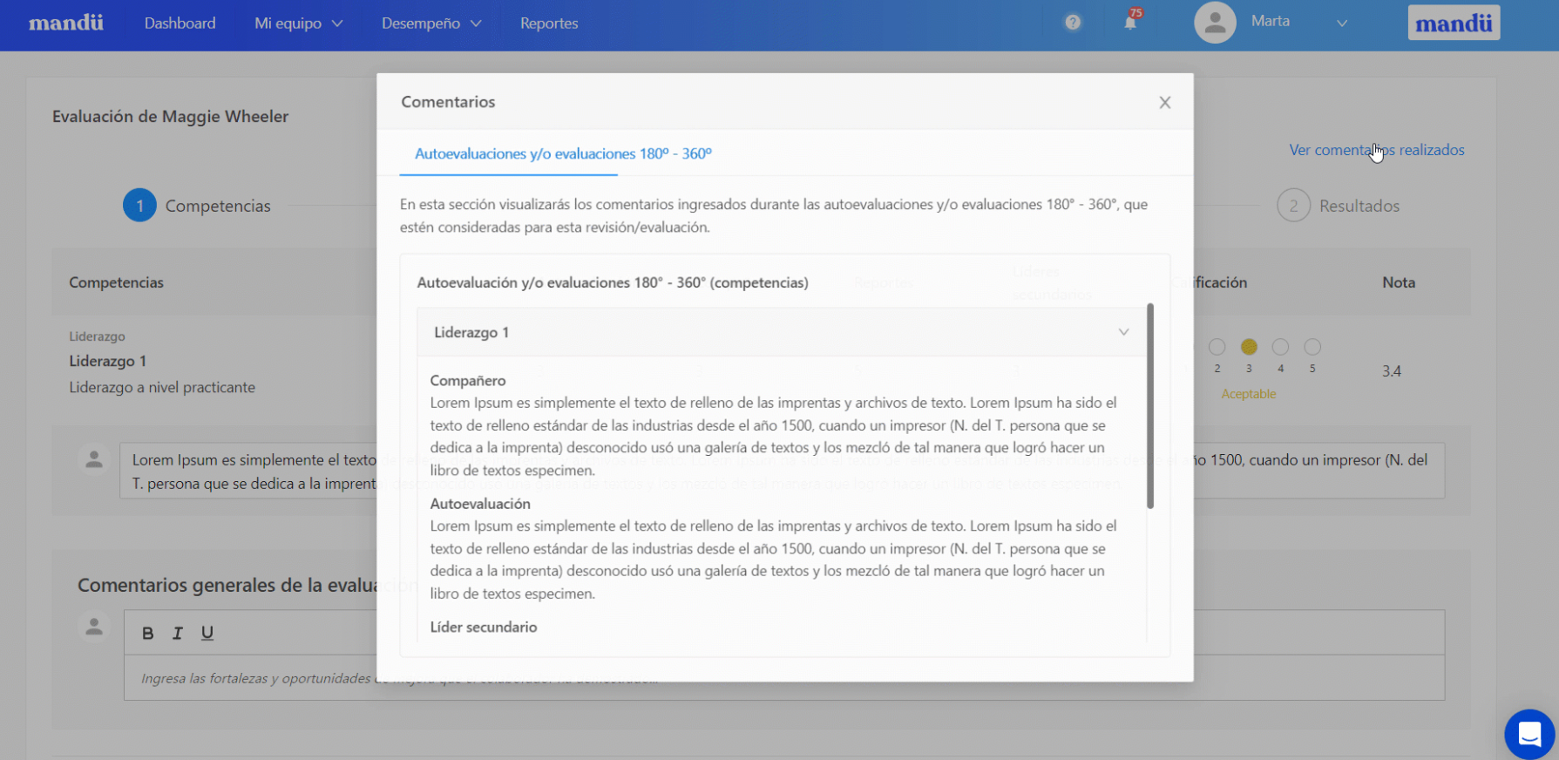The width and height of the screenshot is (1559, 760).
Task: Click Autoevaluación y/o evaluaciones 180° - 360° (competencias) heading
Action: 613,282
